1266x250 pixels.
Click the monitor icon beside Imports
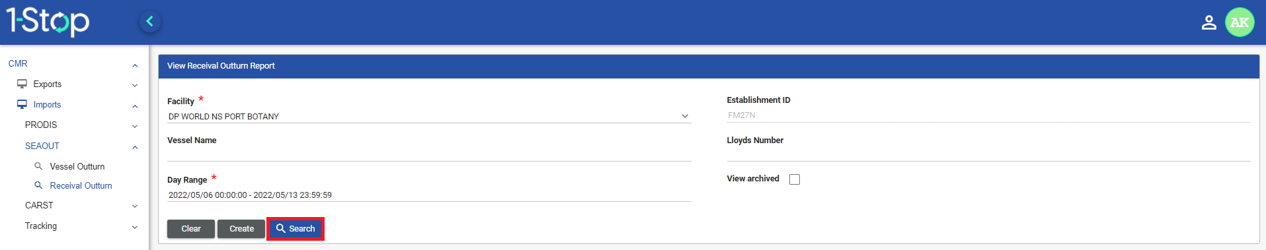pos(22,104)
